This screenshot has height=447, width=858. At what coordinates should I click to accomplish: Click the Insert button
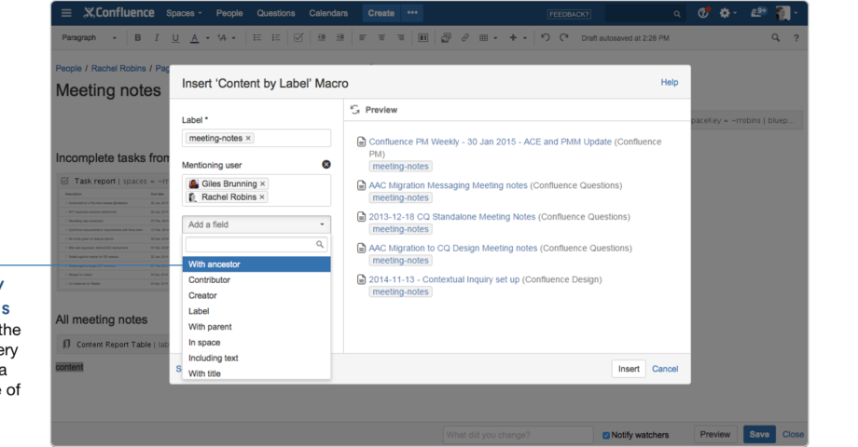pos(629,369)
